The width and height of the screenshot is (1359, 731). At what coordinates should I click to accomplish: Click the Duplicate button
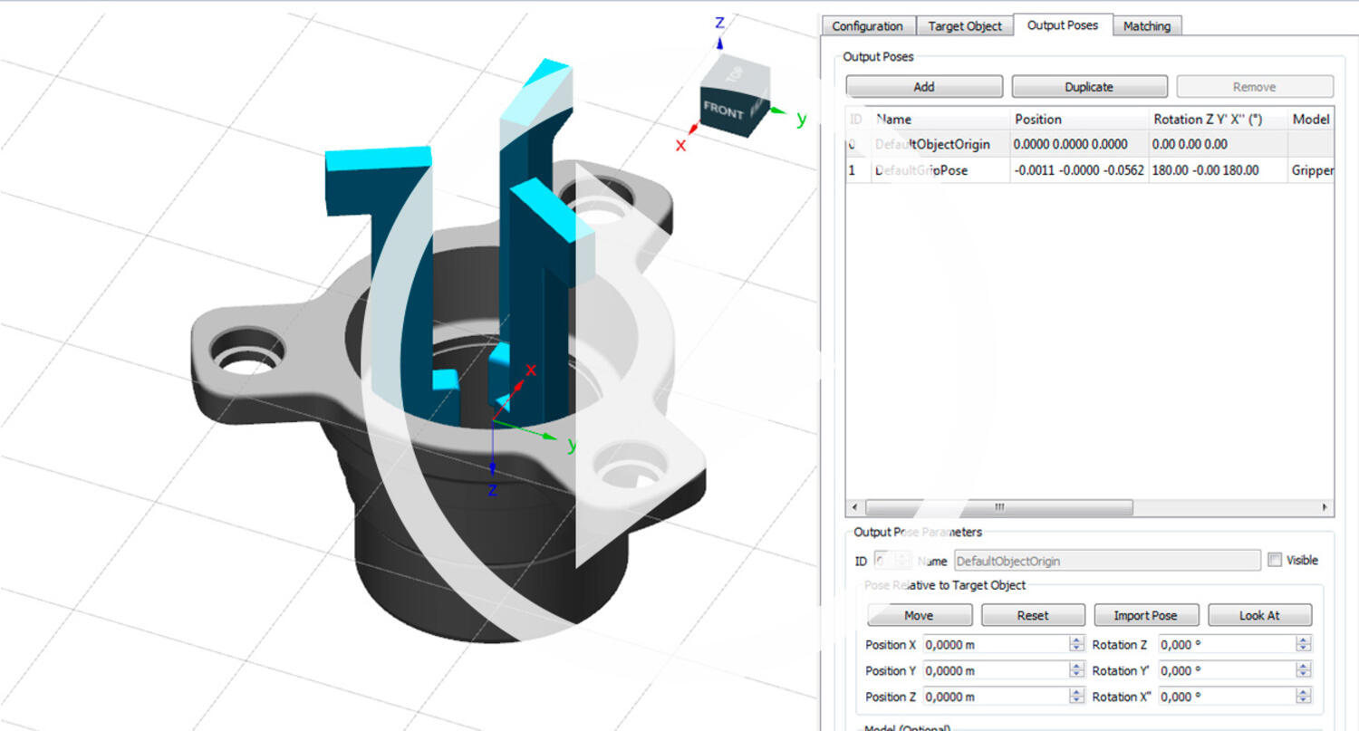[x=1089, y=87]
